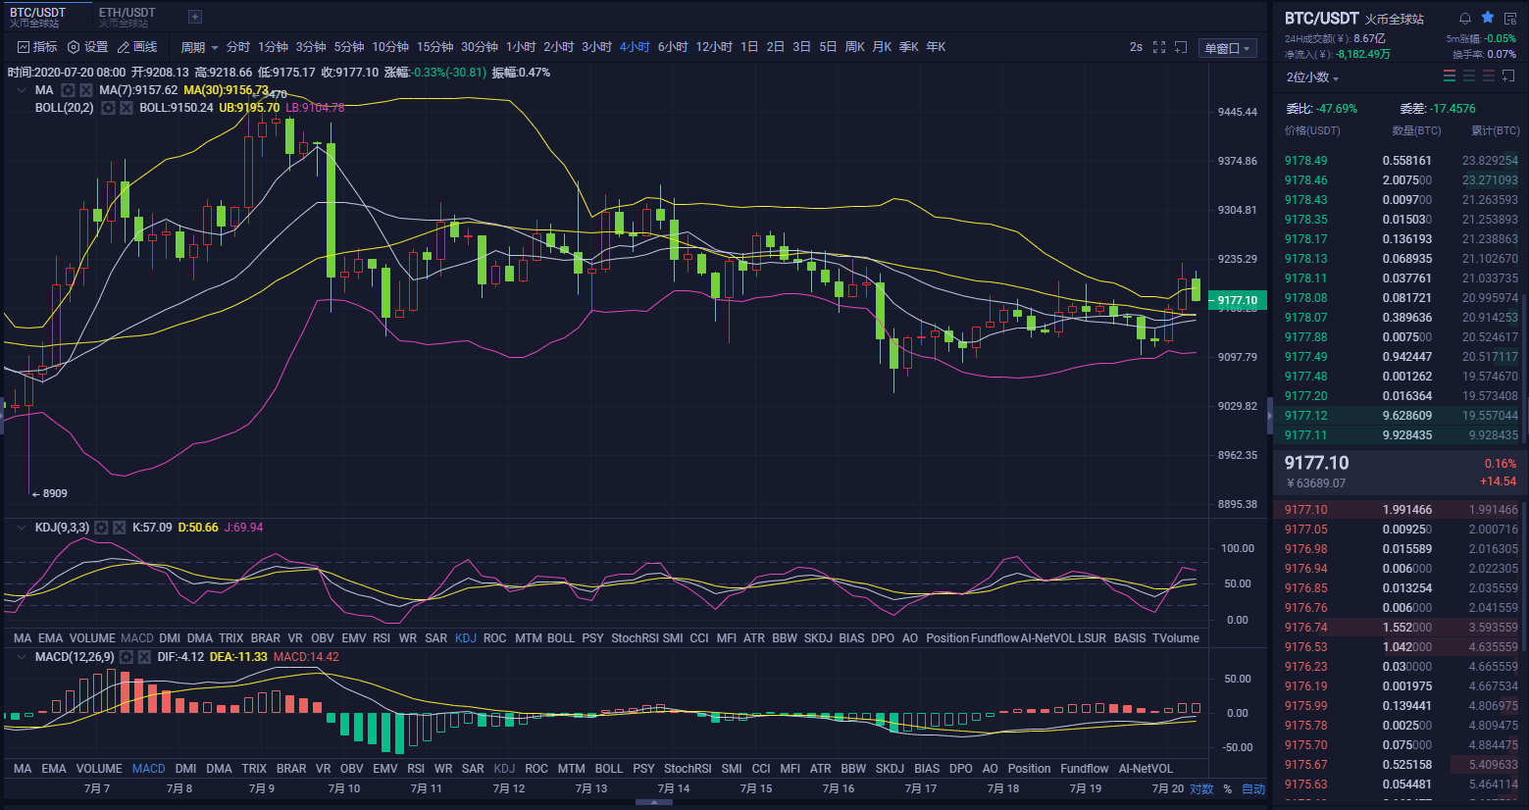Select the 12小时 timeframe

click(714, 47)
